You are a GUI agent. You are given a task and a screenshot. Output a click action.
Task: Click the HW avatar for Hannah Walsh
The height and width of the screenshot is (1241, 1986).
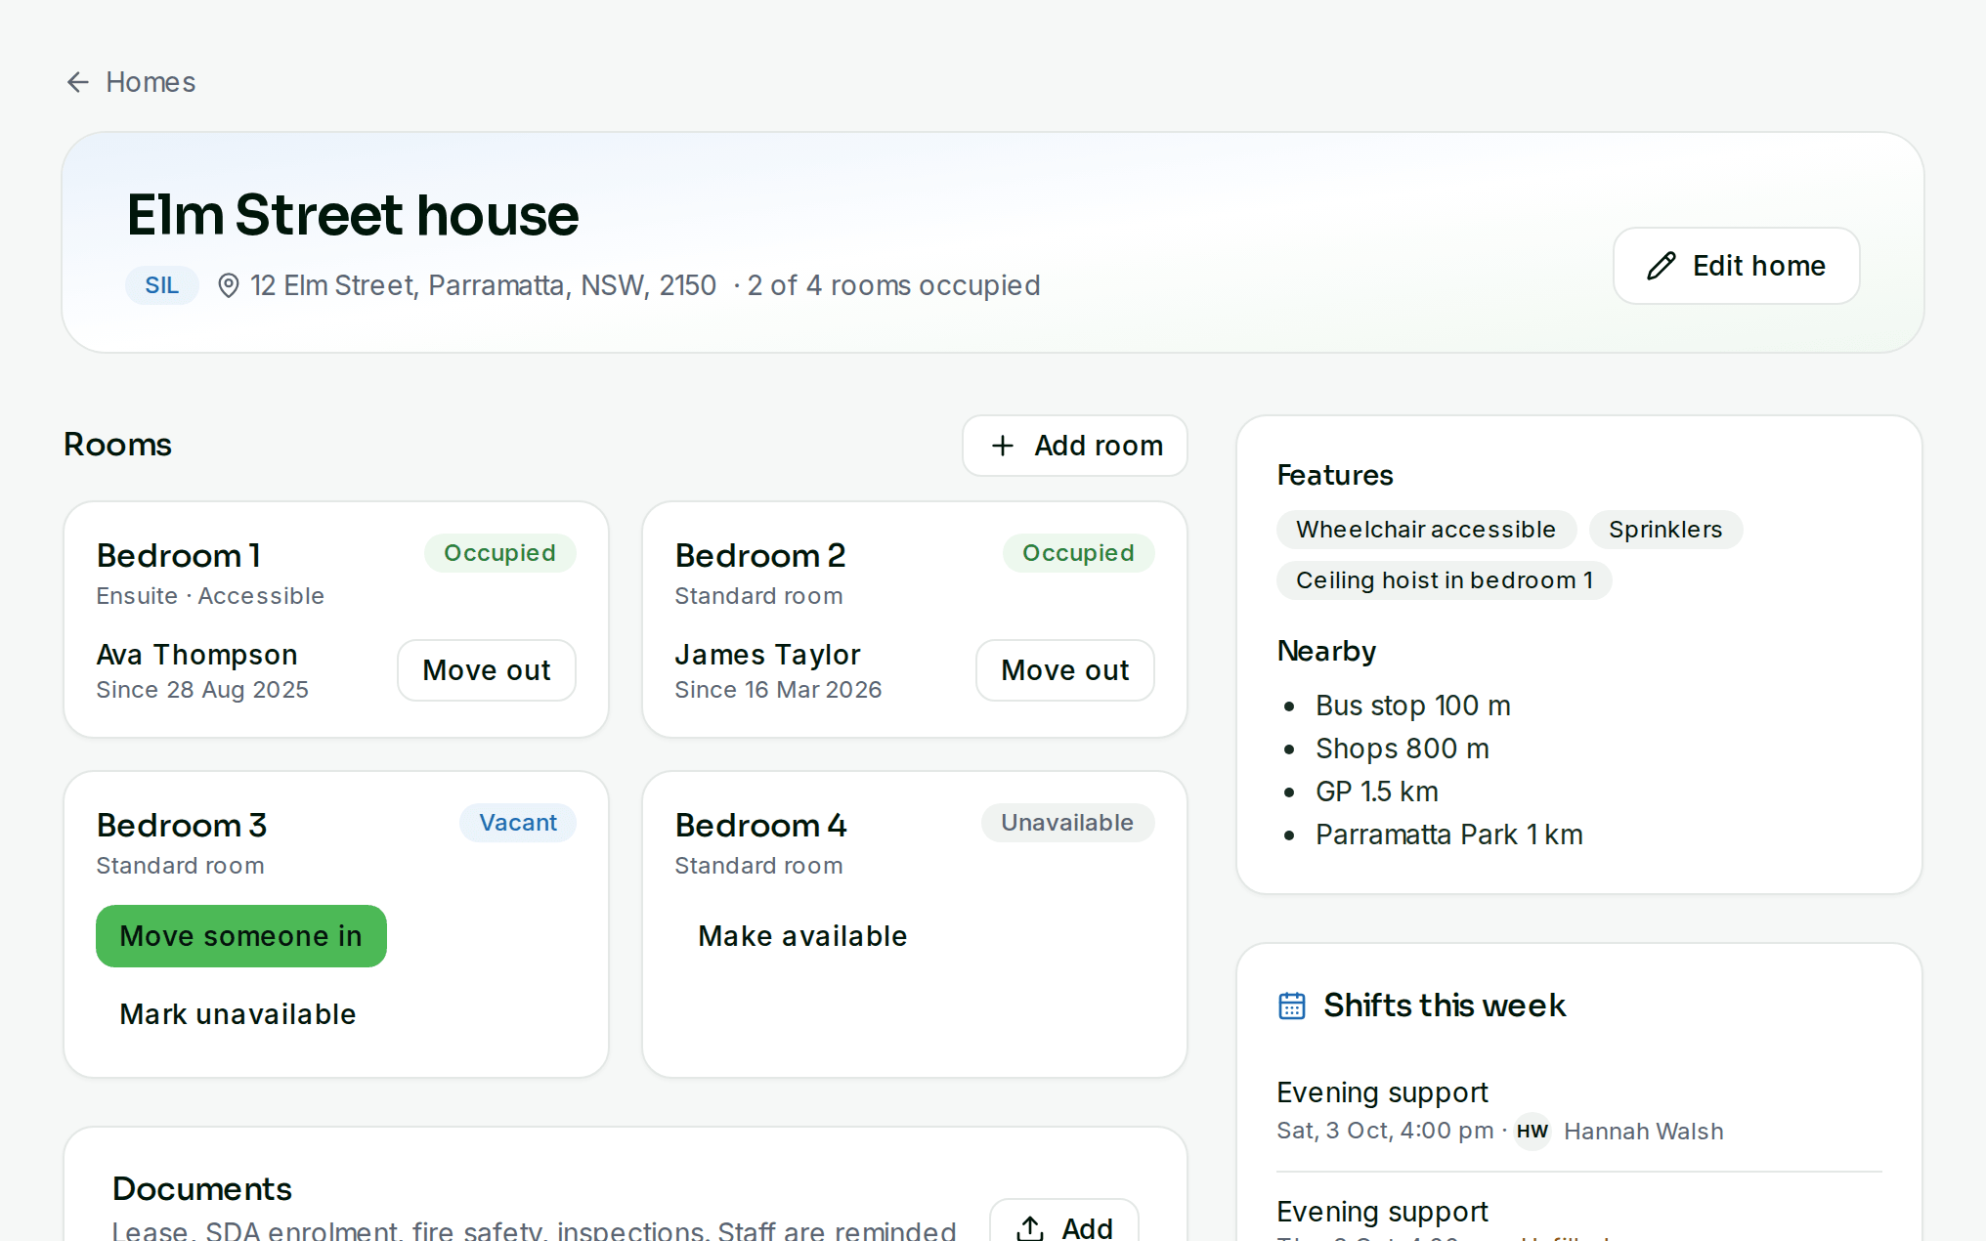pos(1533,1132)
